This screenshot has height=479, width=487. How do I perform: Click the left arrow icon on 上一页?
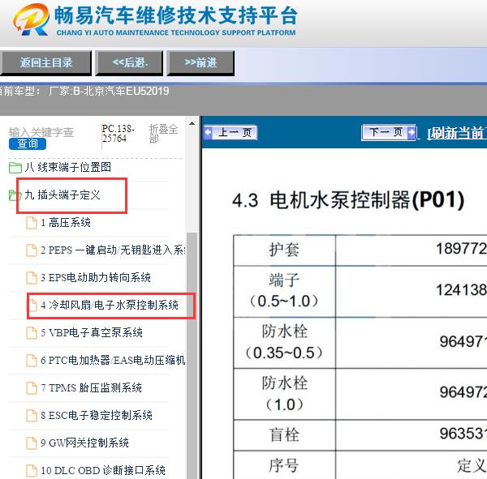pos(208,132)
